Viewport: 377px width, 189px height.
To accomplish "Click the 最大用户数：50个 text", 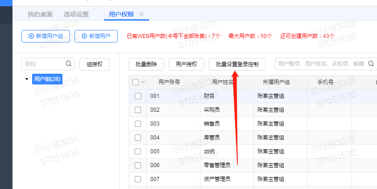I will pos(250,36).
